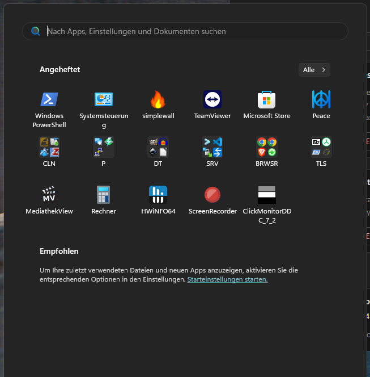Image resolution: width=370 pixels, height=377 pixels.
Task: Show all apps via Alle button
Action: pyautogui.click(x=314, y=70)
